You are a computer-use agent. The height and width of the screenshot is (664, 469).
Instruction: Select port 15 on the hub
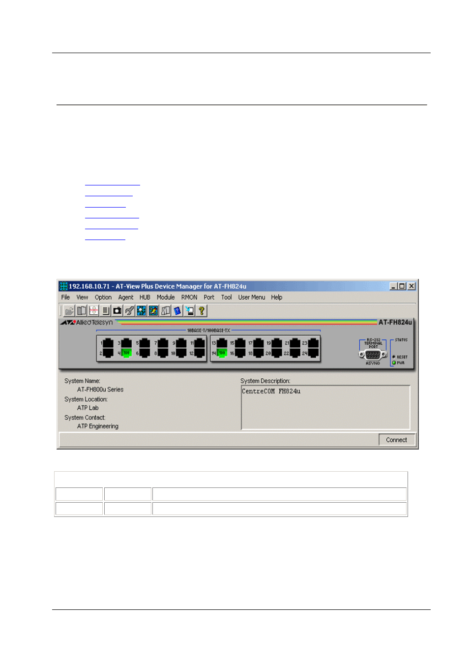pyautogui.click(x=240, y=343)
